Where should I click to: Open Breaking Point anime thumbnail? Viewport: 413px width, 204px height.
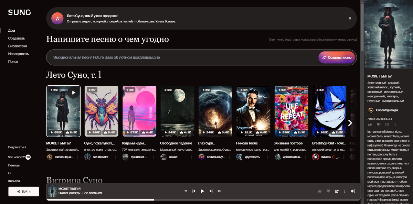click(329, 111)
